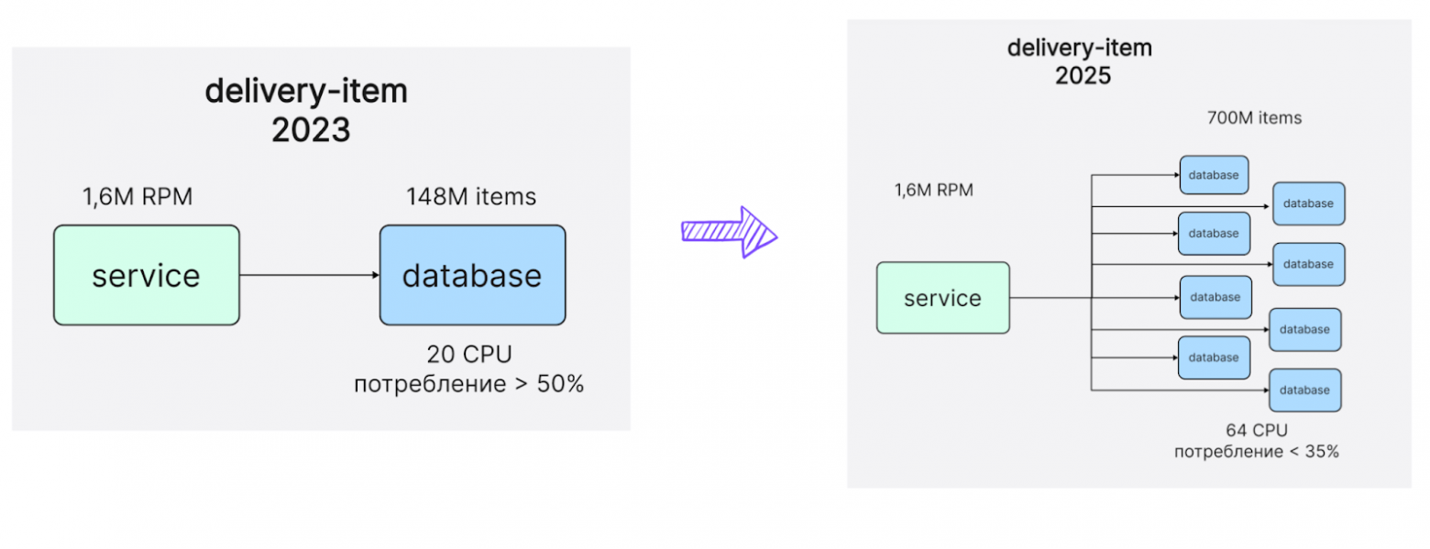Click the "1,6M RPM" label in 2023 diagram
The image size is (1430, 549).
[x=137, y=196]
